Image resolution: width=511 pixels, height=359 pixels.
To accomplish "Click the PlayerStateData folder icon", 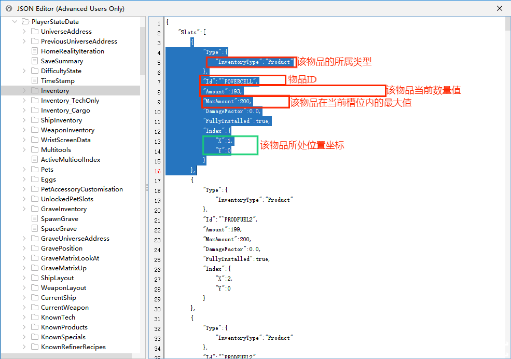I will coord(25,21).
